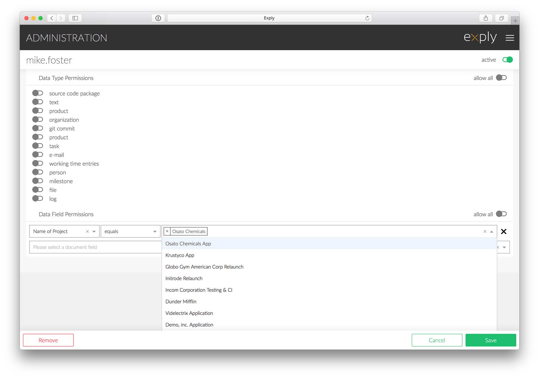
Task: Select Krustyco App from list
Action: [329, 255]
